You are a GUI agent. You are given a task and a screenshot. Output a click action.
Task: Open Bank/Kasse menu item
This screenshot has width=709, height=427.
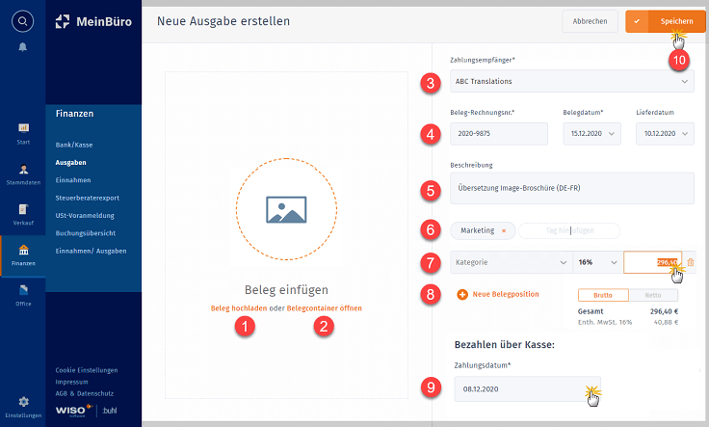(74, 145)
